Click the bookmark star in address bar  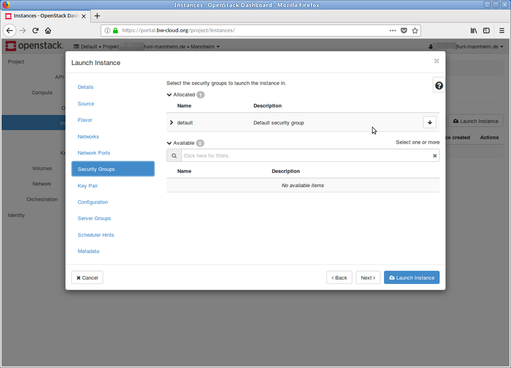pos(414,30)
